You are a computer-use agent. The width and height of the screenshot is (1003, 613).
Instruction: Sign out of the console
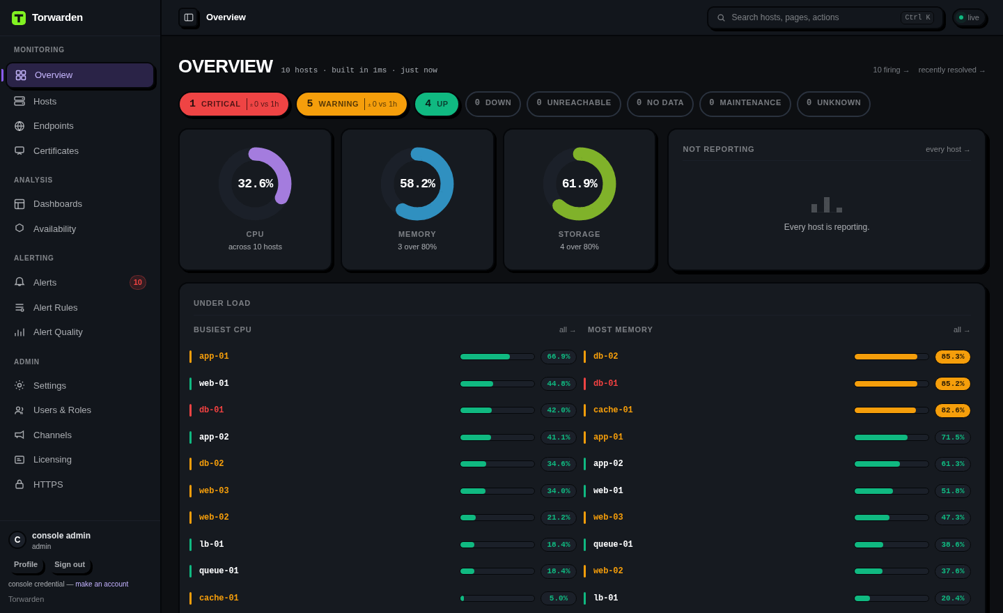(70, 565)
